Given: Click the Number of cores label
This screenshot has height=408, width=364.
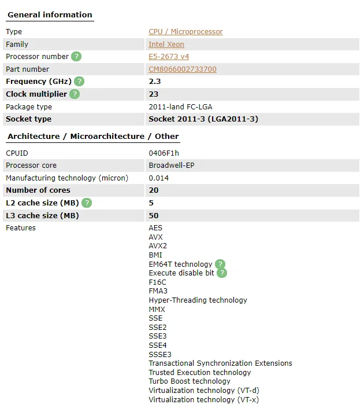Looking at the screenshot, I should 38,190.
